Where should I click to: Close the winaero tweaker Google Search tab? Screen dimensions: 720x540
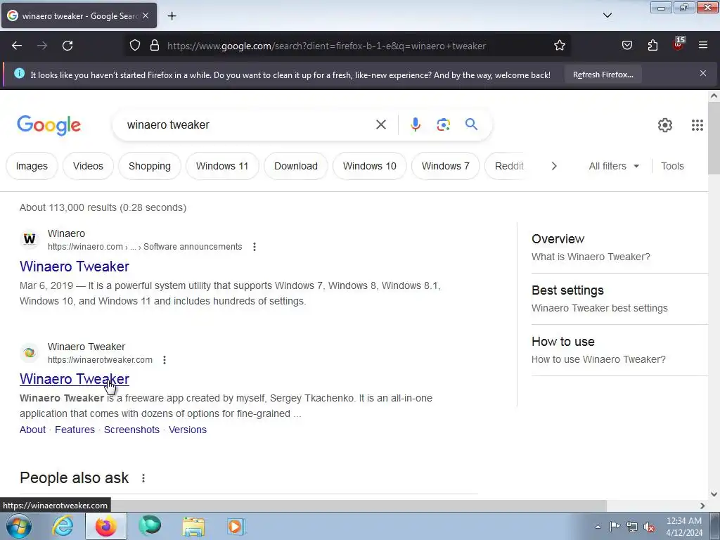pyautogui.click(x=146, y=15)
